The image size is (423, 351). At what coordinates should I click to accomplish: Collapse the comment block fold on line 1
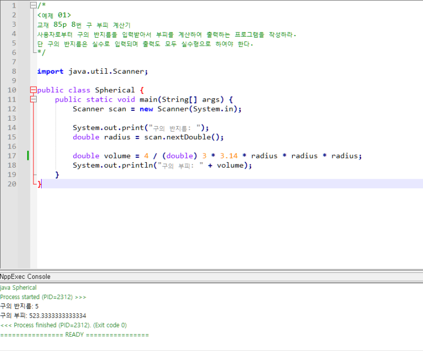click(x=33, y=5)
